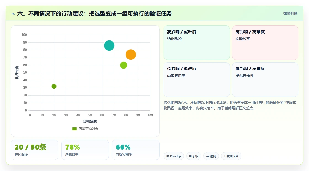Click the teal bubble in scatter chart

[109, 45]
